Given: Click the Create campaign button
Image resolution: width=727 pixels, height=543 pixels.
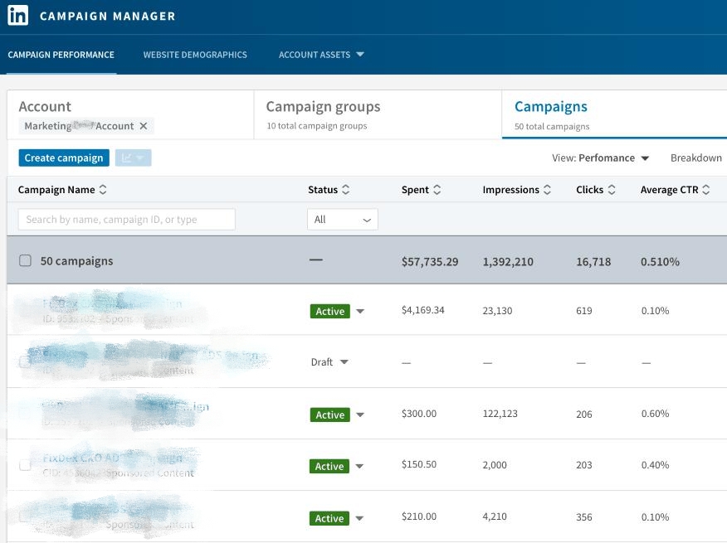Looking at the screenshot, I should (64, 158).
